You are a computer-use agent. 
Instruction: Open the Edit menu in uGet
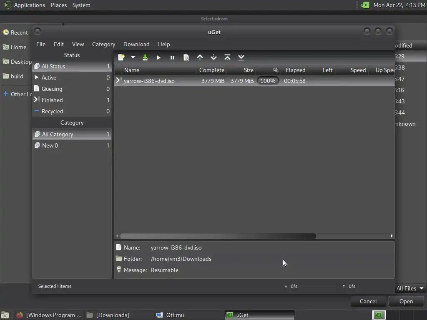point(58,44)
